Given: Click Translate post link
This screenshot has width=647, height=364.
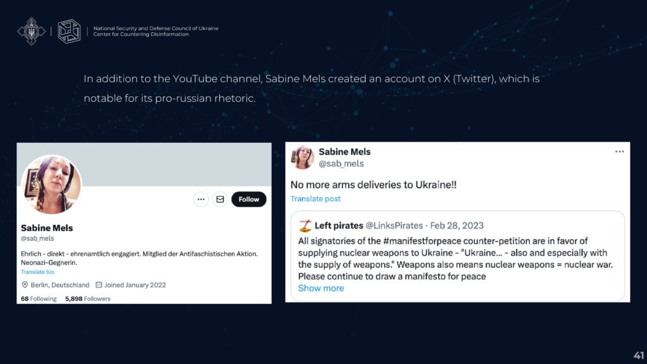Looking at the screenshot, I should (x=316, y=199).
